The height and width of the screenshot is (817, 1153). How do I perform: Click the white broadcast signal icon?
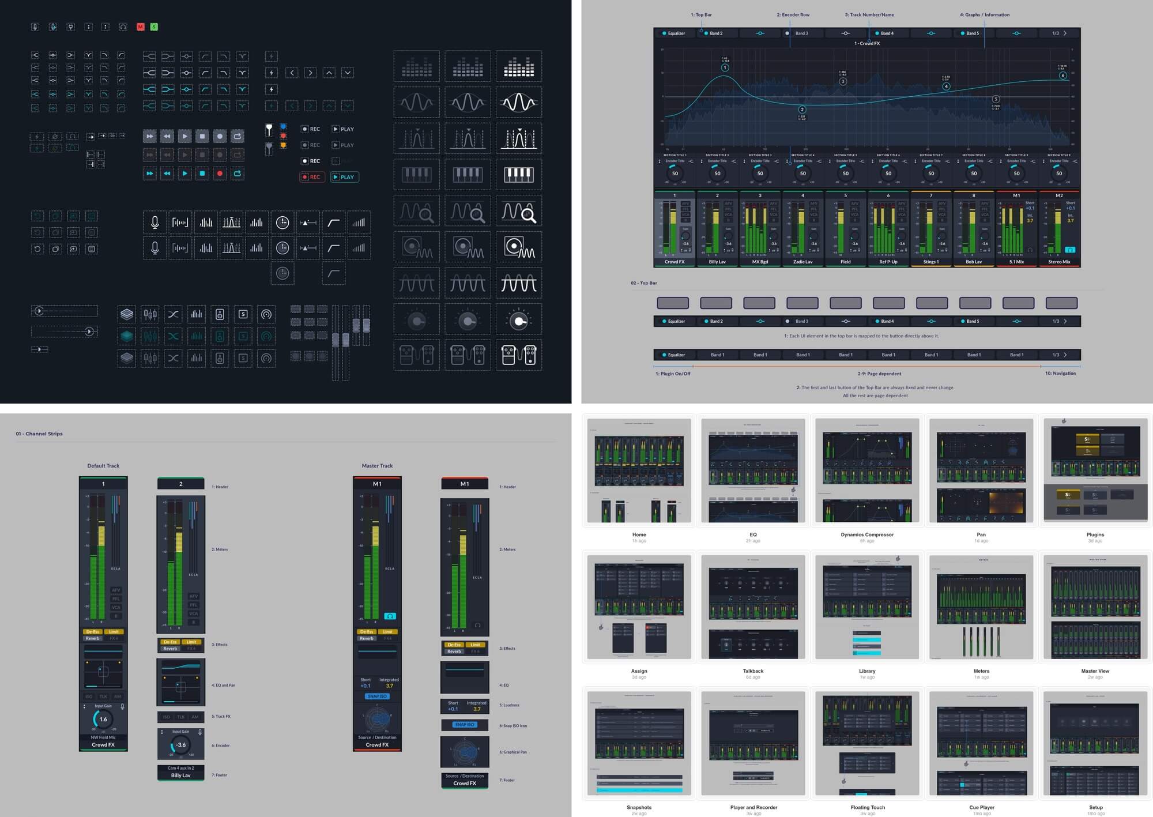[266, 314]
